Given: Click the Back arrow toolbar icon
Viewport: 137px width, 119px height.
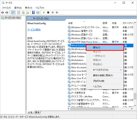Looking at the screenshot, I should [2, 12].
